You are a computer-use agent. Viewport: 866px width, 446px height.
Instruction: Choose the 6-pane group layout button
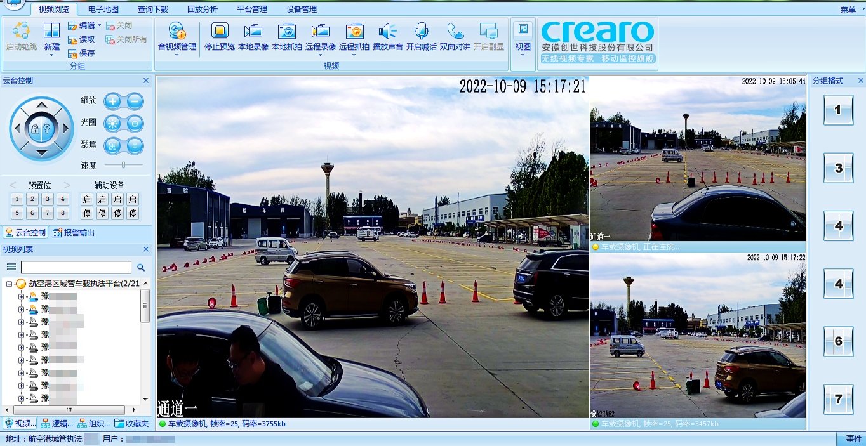tap(838, 342)
